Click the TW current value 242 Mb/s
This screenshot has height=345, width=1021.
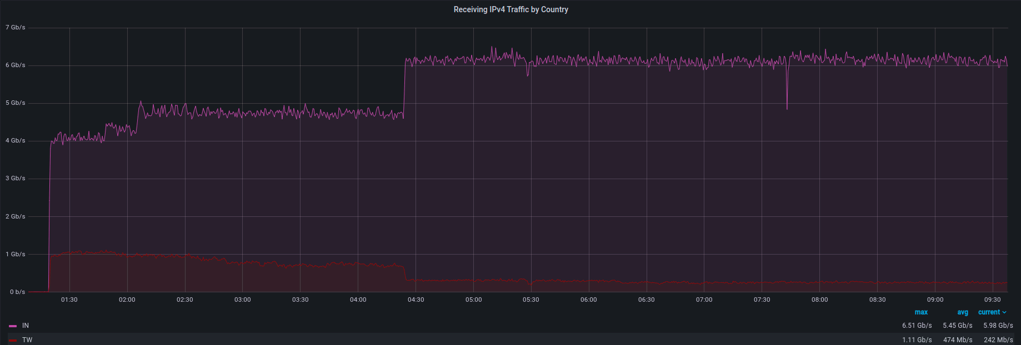998,339
